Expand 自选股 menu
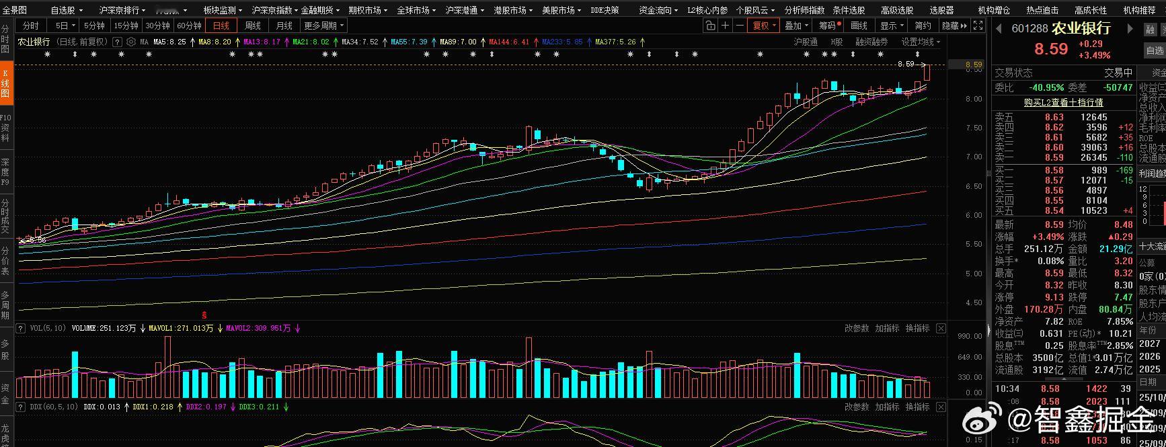Image resolution: width=1166 pixels, height=447 pixels. [x=67, y=10]
